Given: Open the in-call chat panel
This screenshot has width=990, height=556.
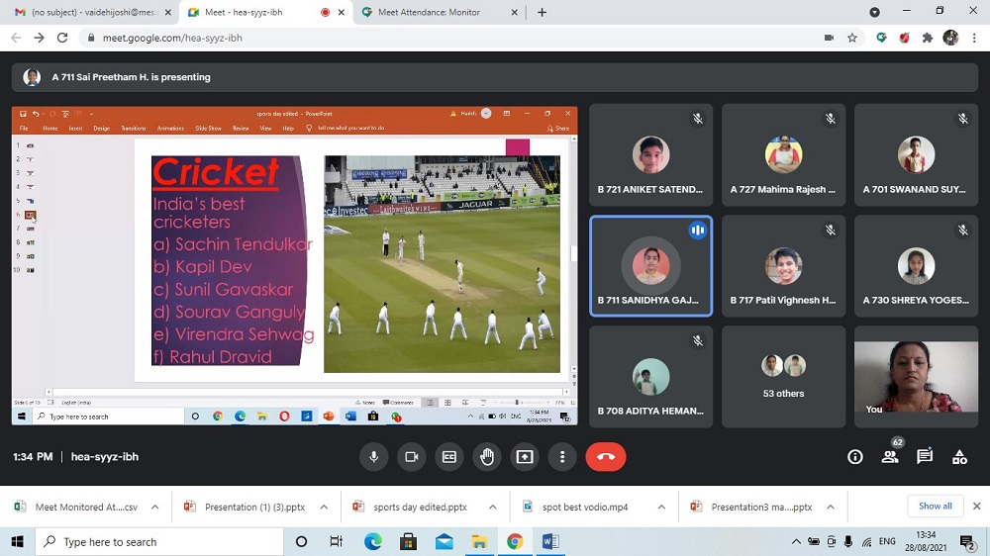Looking at the screenshot, I should pos(925,457).
